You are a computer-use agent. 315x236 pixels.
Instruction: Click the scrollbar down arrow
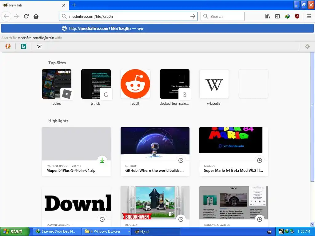tap(313, 224)
